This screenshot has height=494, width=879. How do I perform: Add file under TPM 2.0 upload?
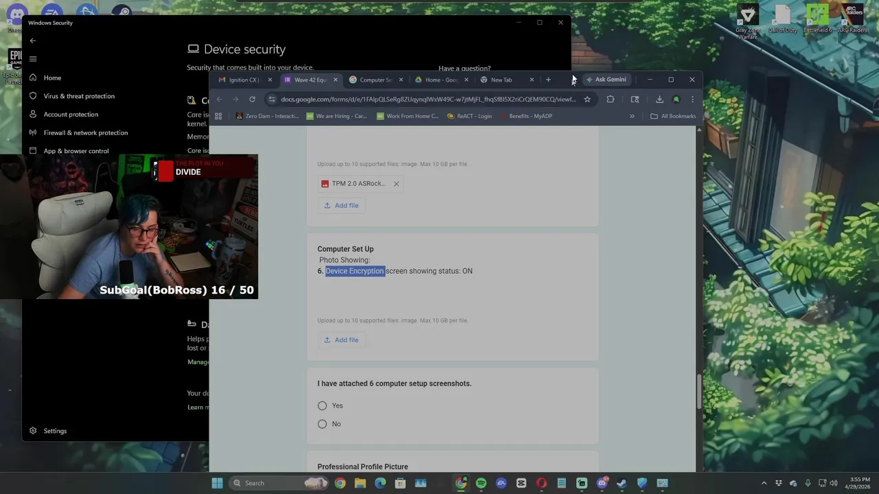[341, 205]
